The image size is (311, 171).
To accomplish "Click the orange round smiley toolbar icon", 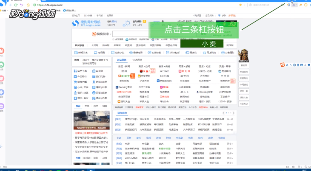I will click(305, 5).
